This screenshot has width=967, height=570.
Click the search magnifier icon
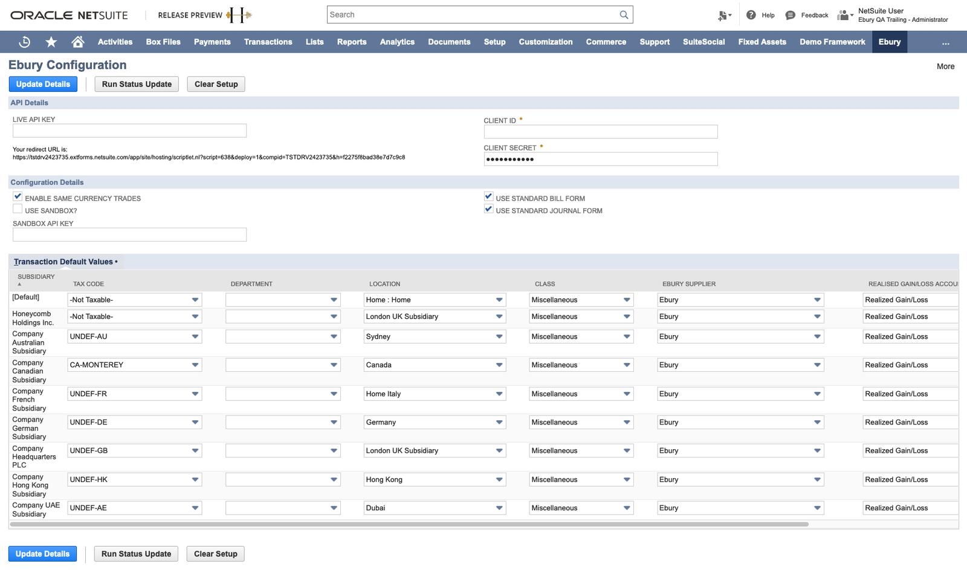[x=624, y=14]
